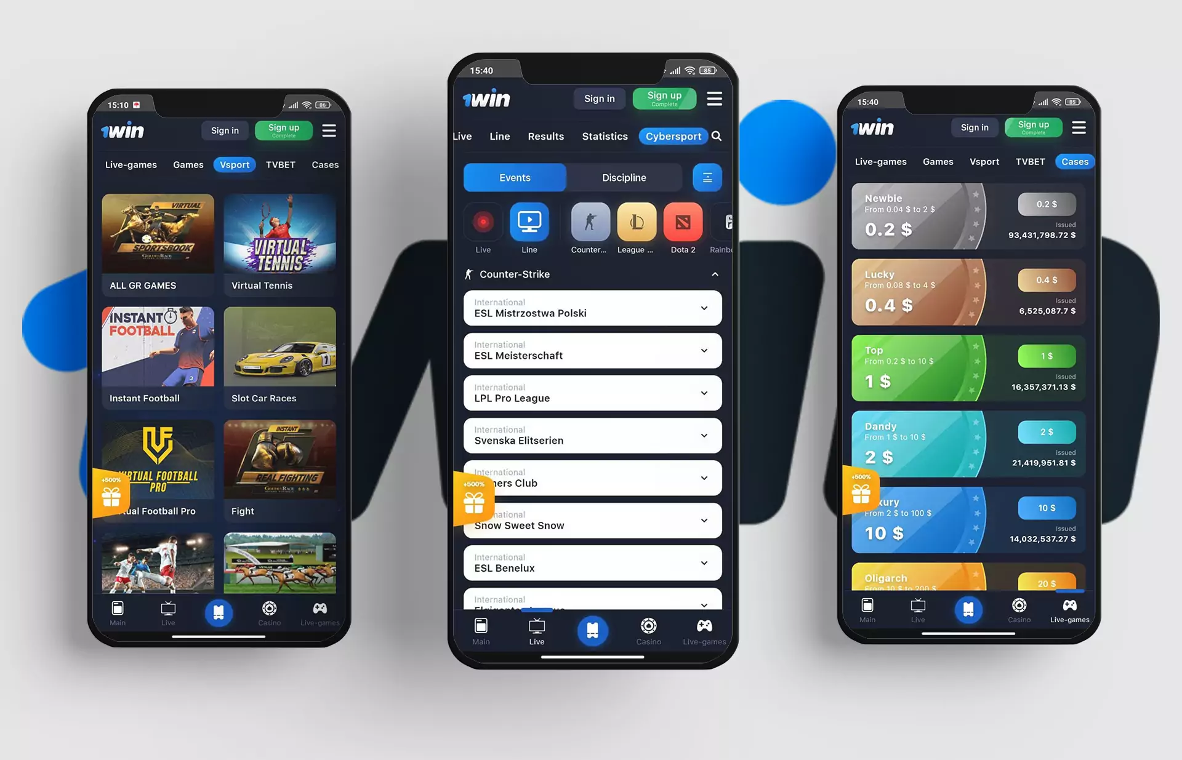Viewport: 1182px width, 760px height.
Task: Tap the Counter-Strike game icon
Action: point(586,225)
